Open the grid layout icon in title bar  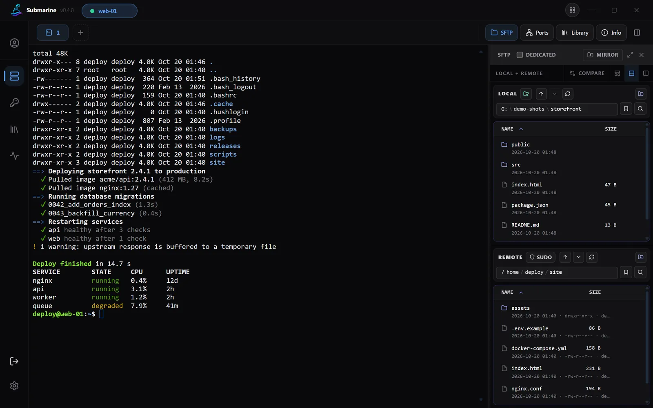click(x=572, y=10)
